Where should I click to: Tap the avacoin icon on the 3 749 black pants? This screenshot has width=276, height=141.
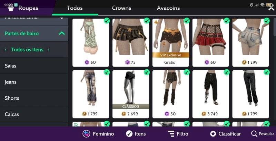[x=204, y=114]
